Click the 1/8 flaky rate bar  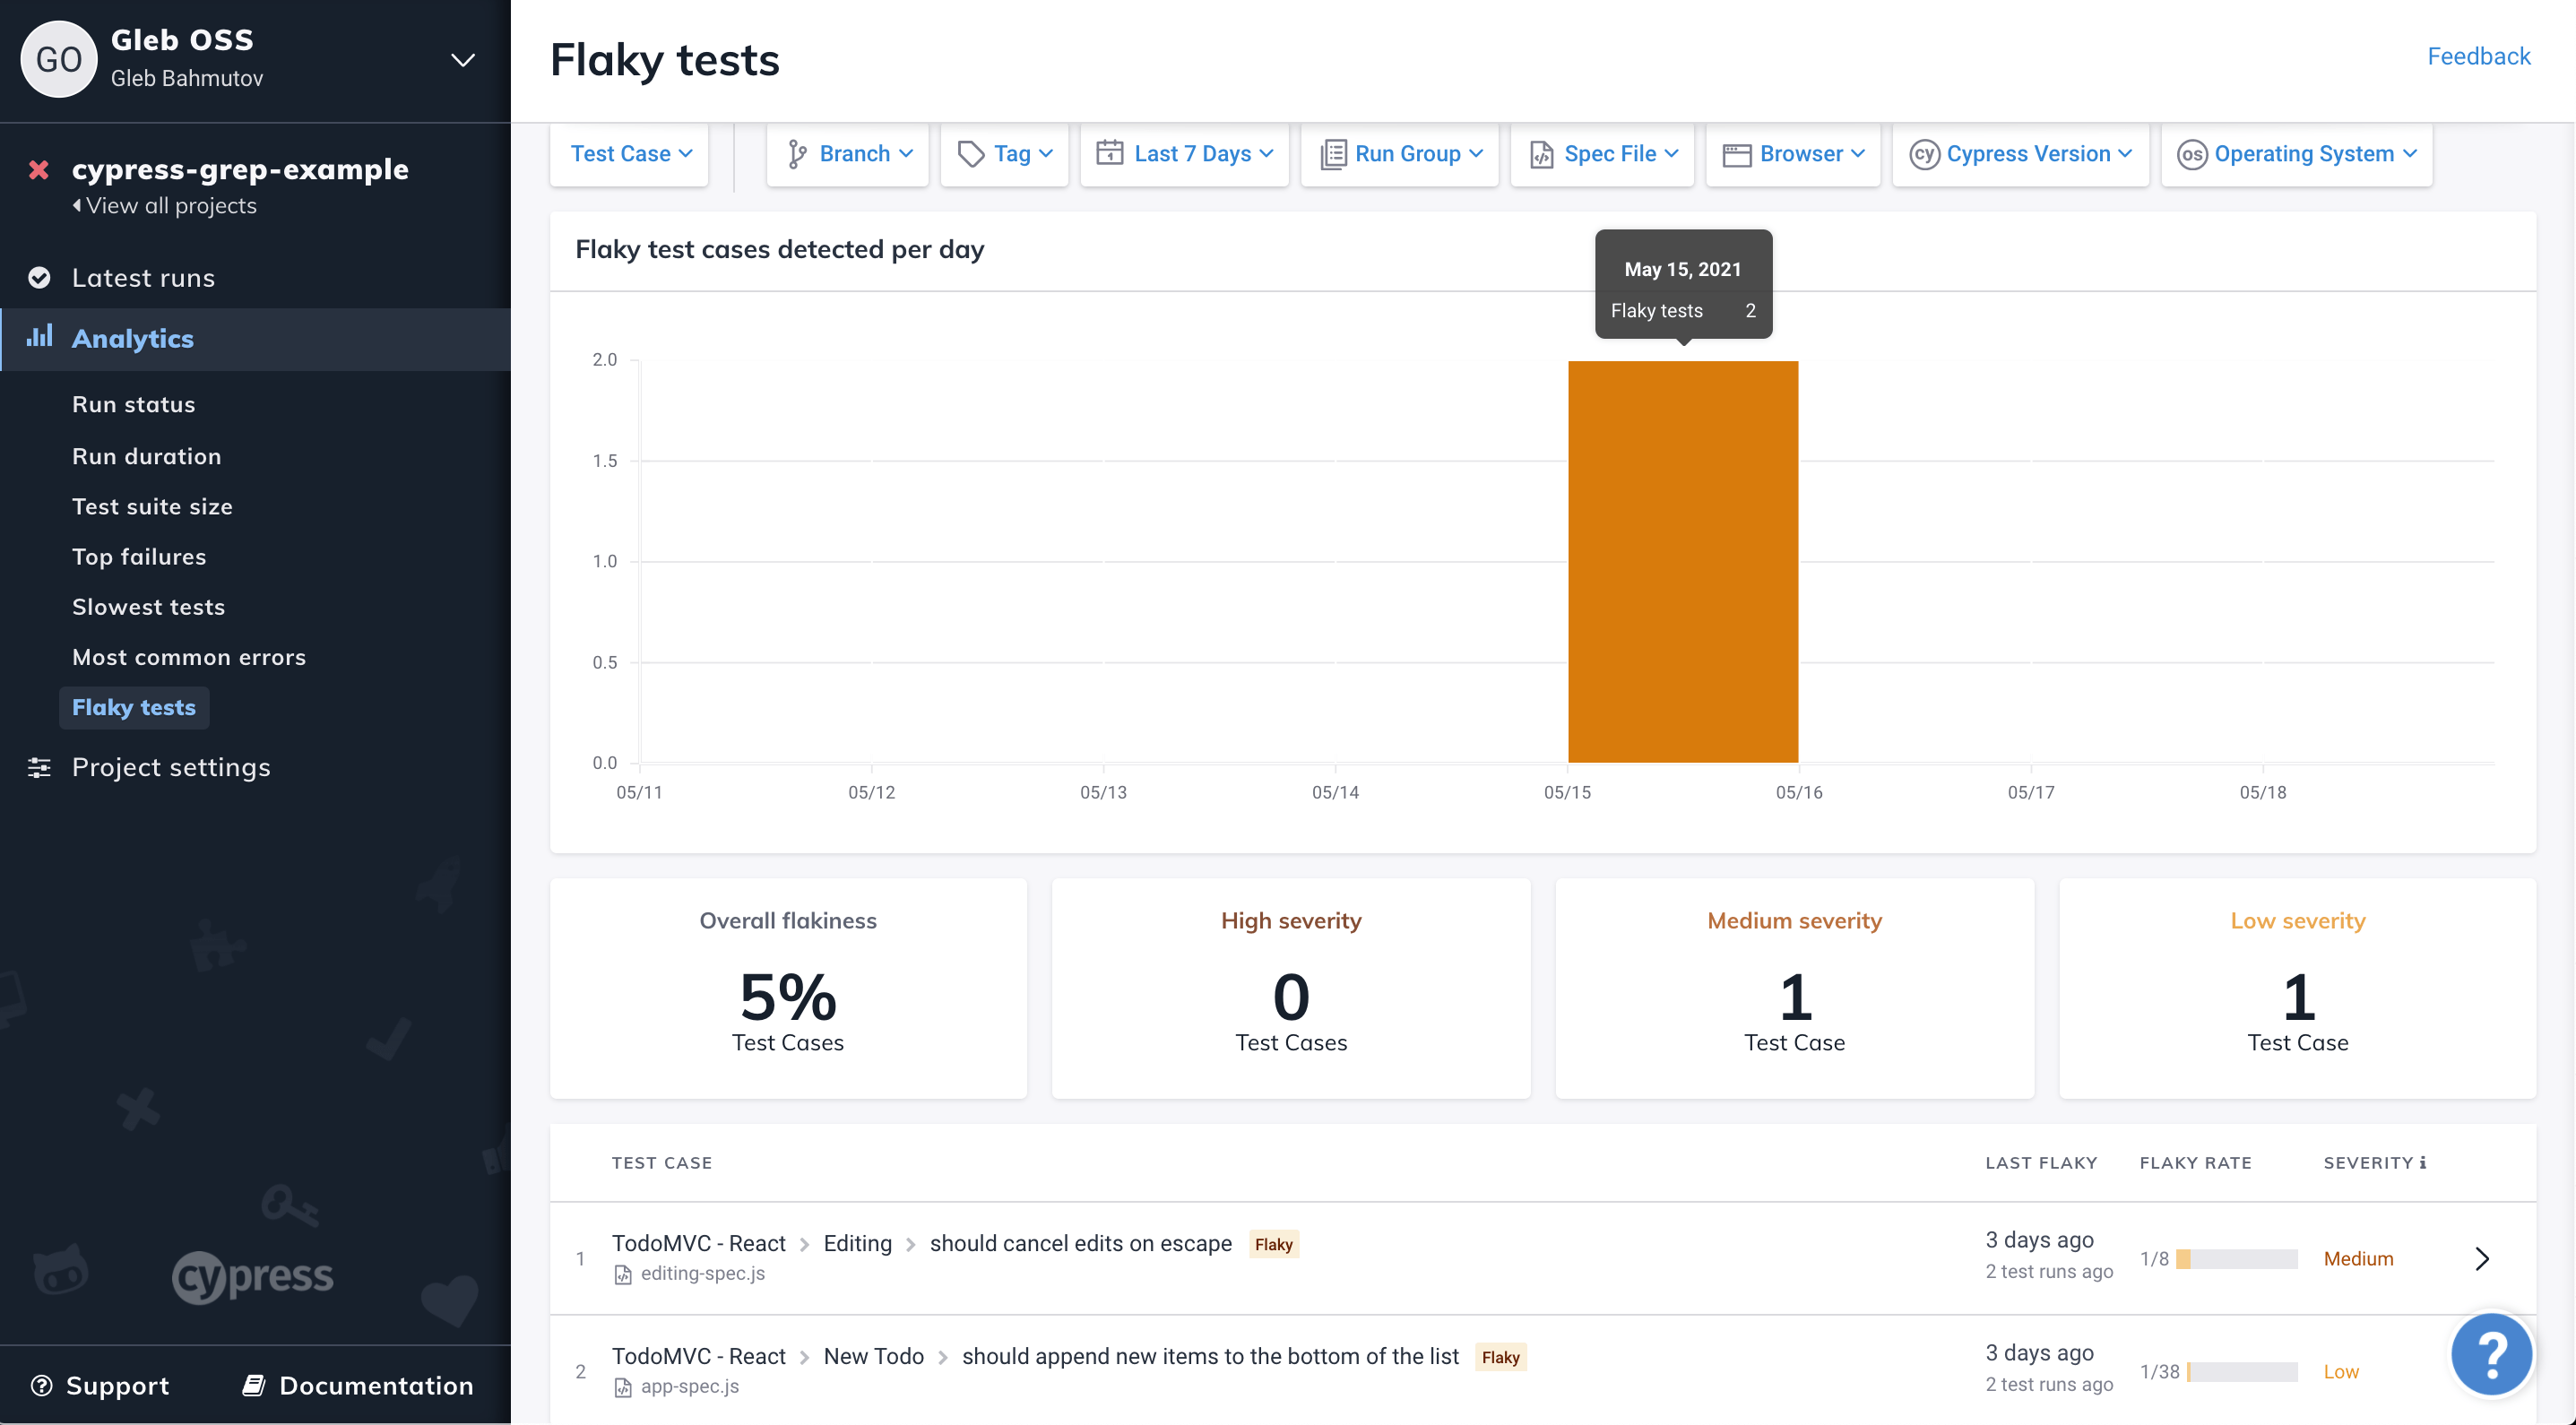(x=2236, y=1259)
